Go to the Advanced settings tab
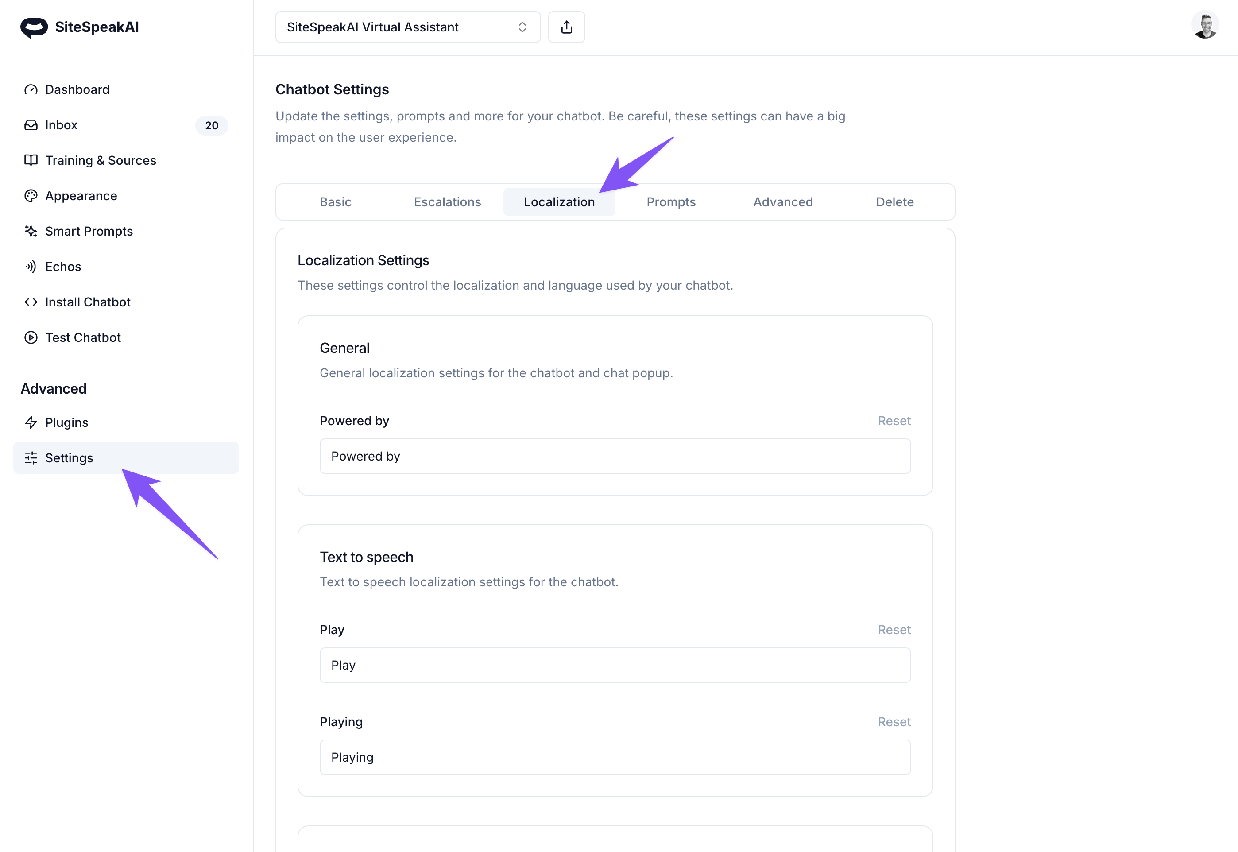The height and width of the screenshot is (852, 1238). point(783,202)
